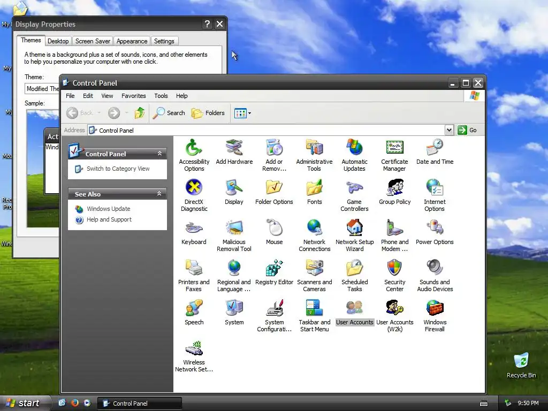Select the Speech applet icon
The width and height of the screenshot is (548, 411).
pyautogui.click(x=194, y=308)
